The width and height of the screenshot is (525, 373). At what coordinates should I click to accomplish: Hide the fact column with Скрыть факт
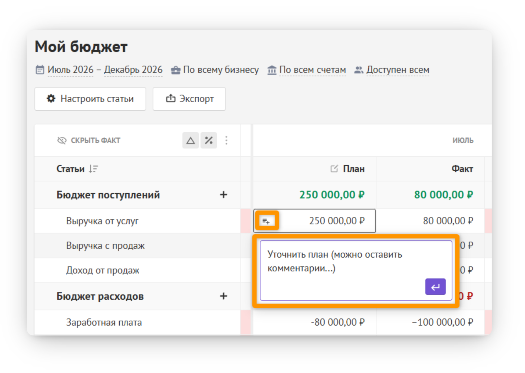pos(89,140)
